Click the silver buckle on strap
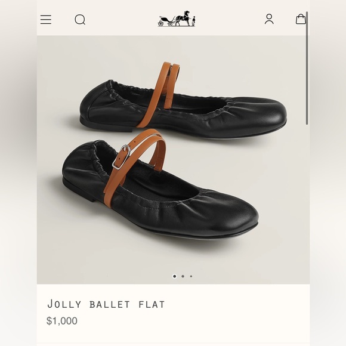Image resolution: width=346 pixels, height=346 pixels. click(x=121, y=157)
